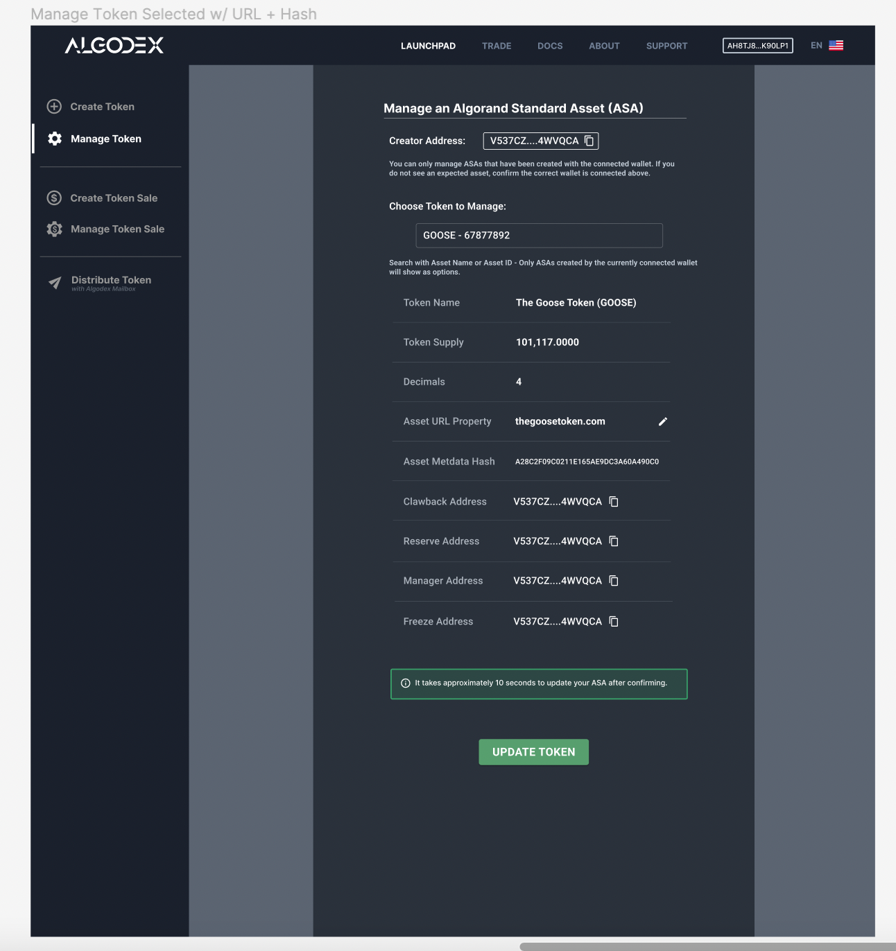The width and height of the screenshot is (896, 951).
Task: Click the Manage Token Sale gear-dollar icon
Action: tap(55, 229)
